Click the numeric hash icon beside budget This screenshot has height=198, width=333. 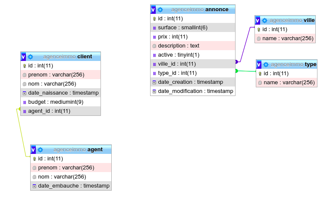pyautogui.click(x=25, y=102)
